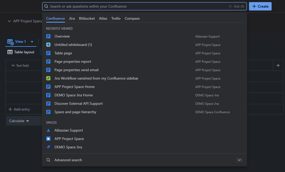The height and width of the screenshot is (172, 285).
Task: Open Jira Workflow vanished from my Confluence sidebar
Action: coord(144,78)
